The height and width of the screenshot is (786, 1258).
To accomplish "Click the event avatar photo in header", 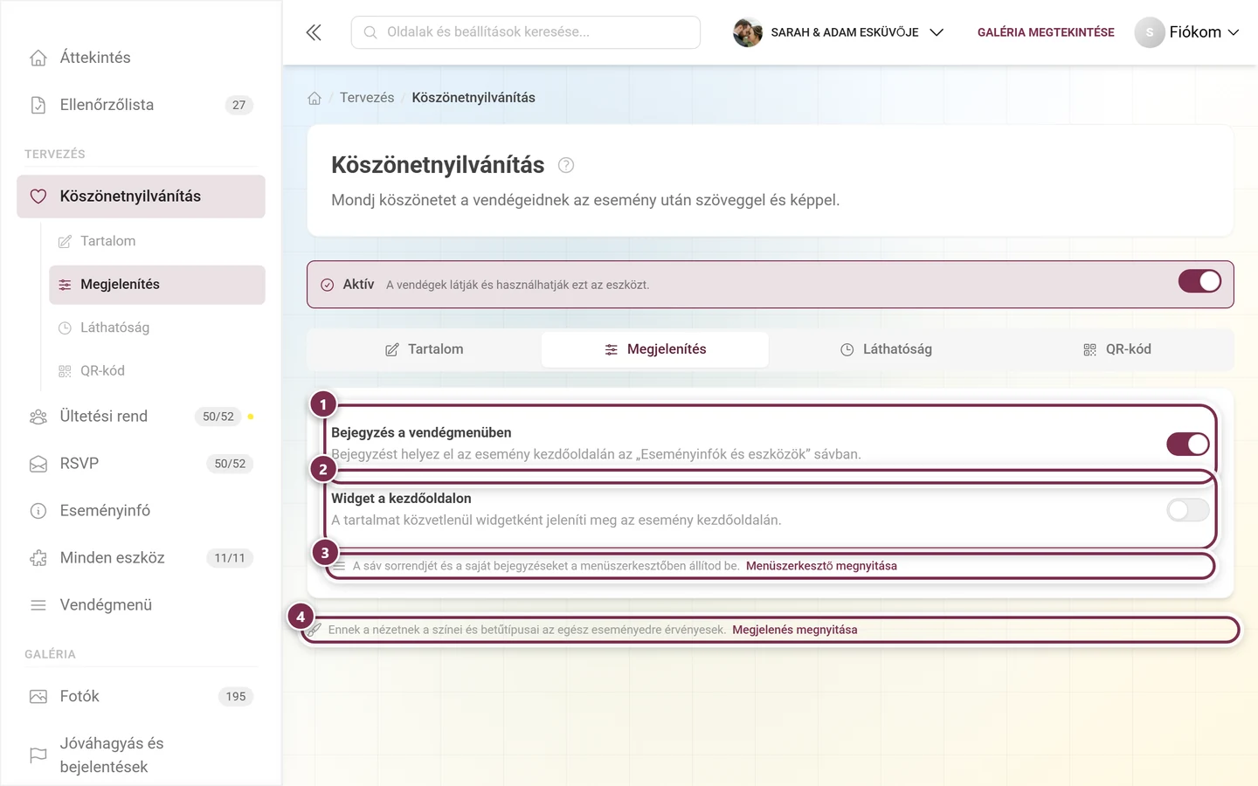I will pos(748,32).
